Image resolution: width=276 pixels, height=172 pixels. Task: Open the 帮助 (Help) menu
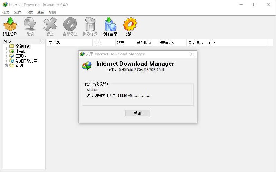click(x=52, y=12)
